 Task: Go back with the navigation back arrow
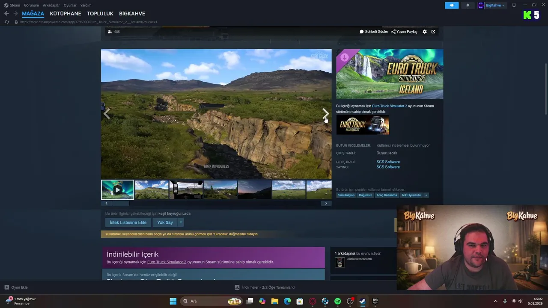click(x=6, y=14)
